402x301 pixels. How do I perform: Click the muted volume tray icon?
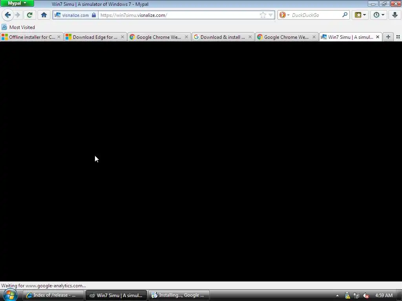click(366, 296)
